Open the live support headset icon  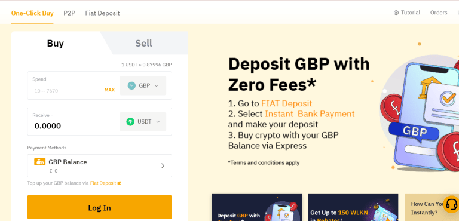pos(451,204)
